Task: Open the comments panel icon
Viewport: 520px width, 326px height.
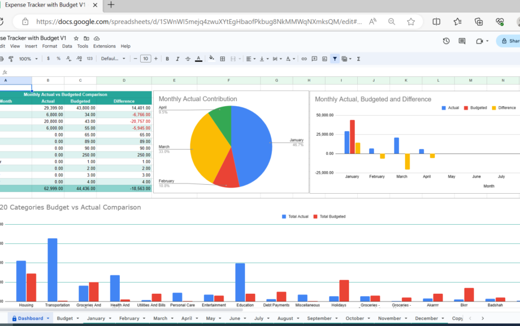Action: [x=462, y=41]
